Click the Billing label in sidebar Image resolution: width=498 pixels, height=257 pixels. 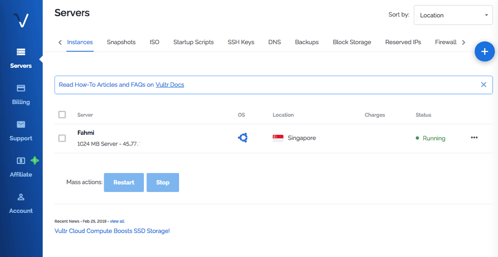coord(21,102)
